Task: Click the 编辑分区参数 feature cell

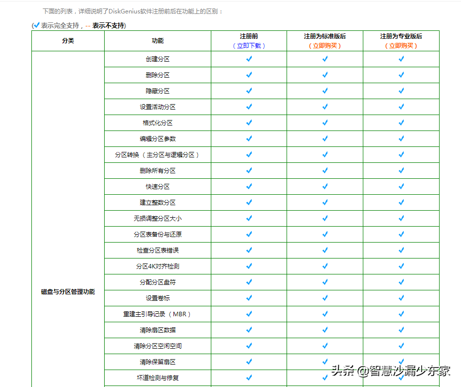Action: point(157,138)
